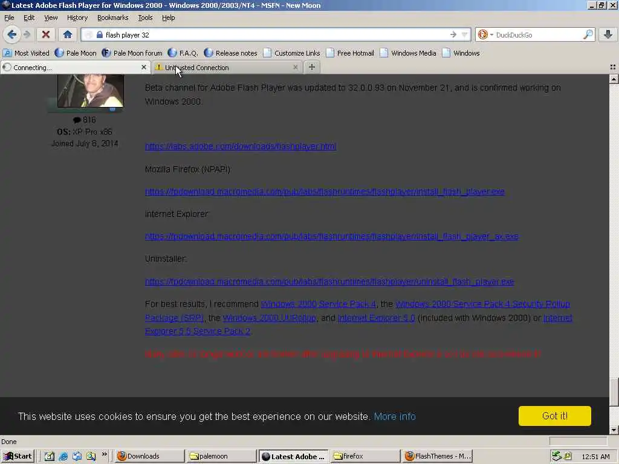Open the Windows Start menu
This screenshot has height=464, width=619.
(x=18, y=456)
